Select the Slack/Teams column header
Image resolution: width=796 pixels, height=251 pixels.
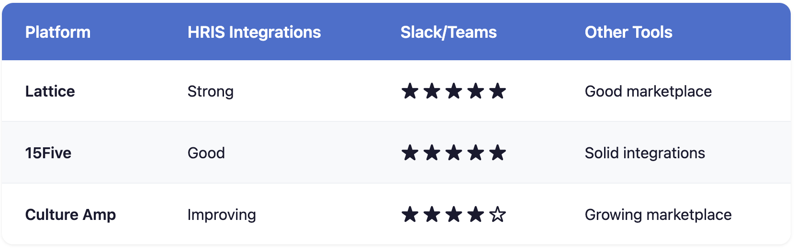point(448,32)
